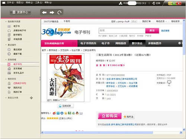Share via the QQ penguin icon

coord(77,113)
